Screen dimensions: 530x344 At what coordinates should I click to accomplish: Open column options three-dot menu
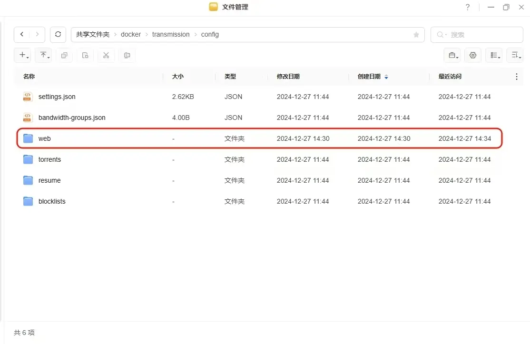(517, 77)
